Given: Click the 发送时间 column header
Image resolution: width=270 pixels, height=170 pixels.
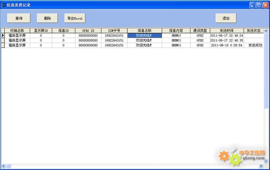Looking at the screenshot, I should [x=226, y=31].
